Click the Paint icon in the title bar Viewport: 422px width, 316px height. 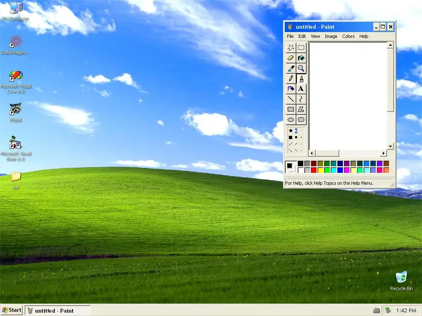290,27
